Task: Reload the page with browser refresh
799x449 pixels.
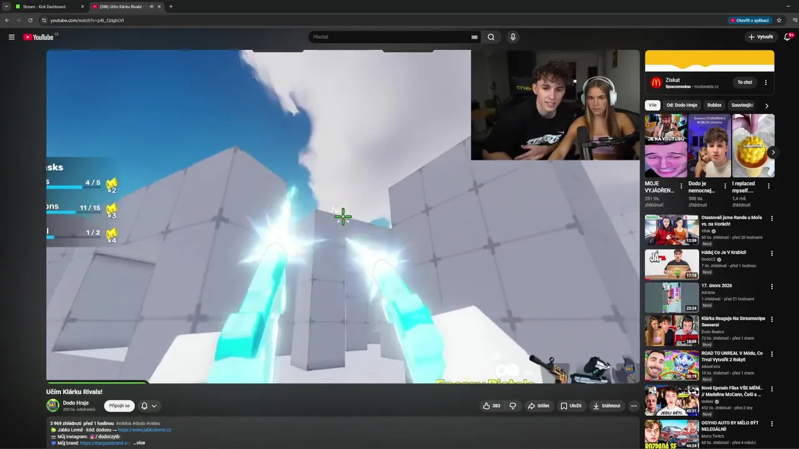Action: [30, 20]
